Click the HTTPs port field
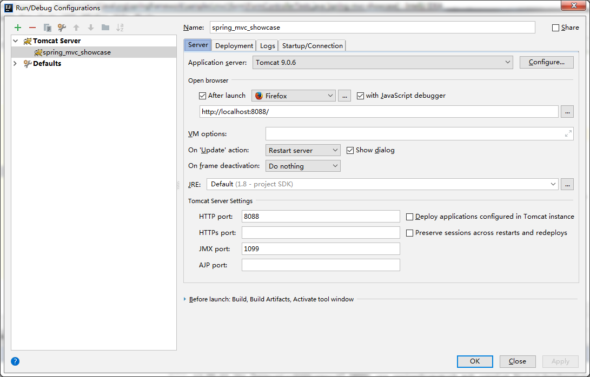Image resolution: width=590 pixels, height=377 pixels. (321, 233)
